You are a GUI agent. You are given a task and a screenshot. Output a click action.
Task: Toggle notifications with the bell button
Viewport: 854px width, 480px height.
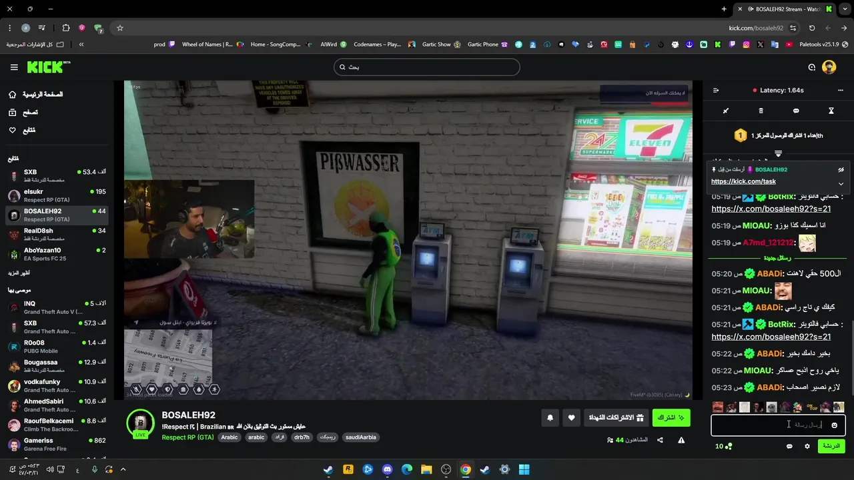click(x=550, y=418)
